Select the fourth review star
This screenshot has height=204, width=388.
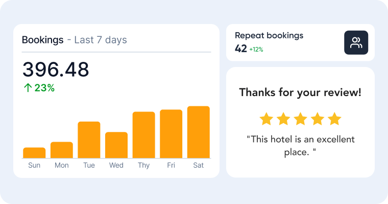318,119
